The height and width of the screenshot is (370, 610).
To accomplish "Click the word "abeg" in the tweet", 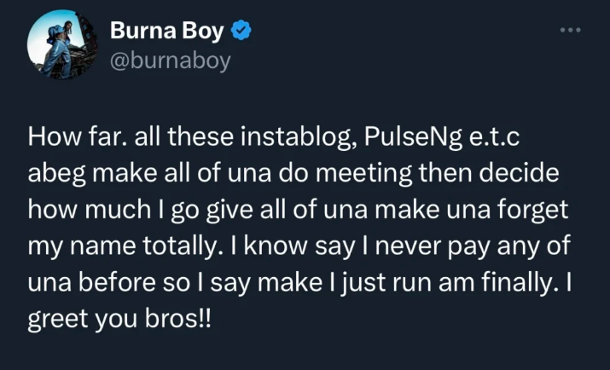I will point(61,171).
